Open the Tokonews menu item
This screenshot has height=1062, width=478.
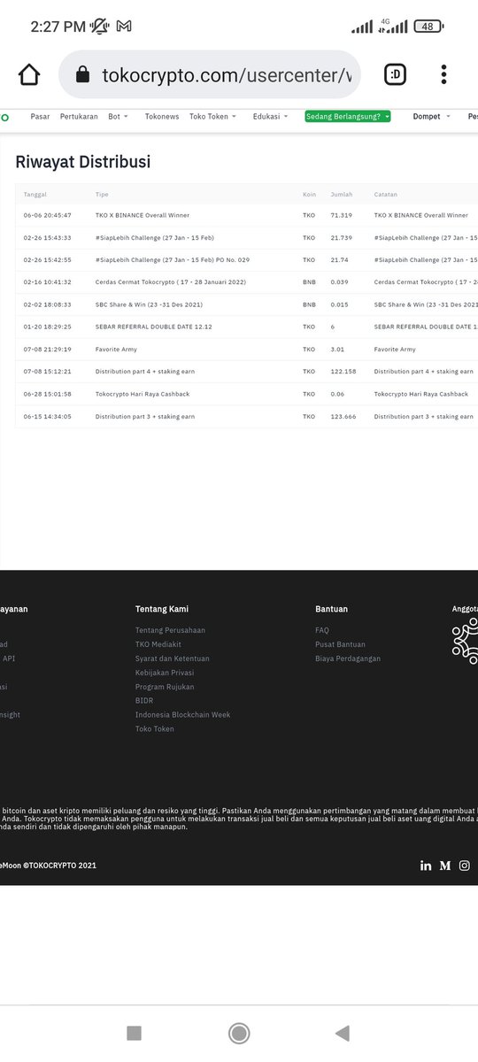point(162,116)
